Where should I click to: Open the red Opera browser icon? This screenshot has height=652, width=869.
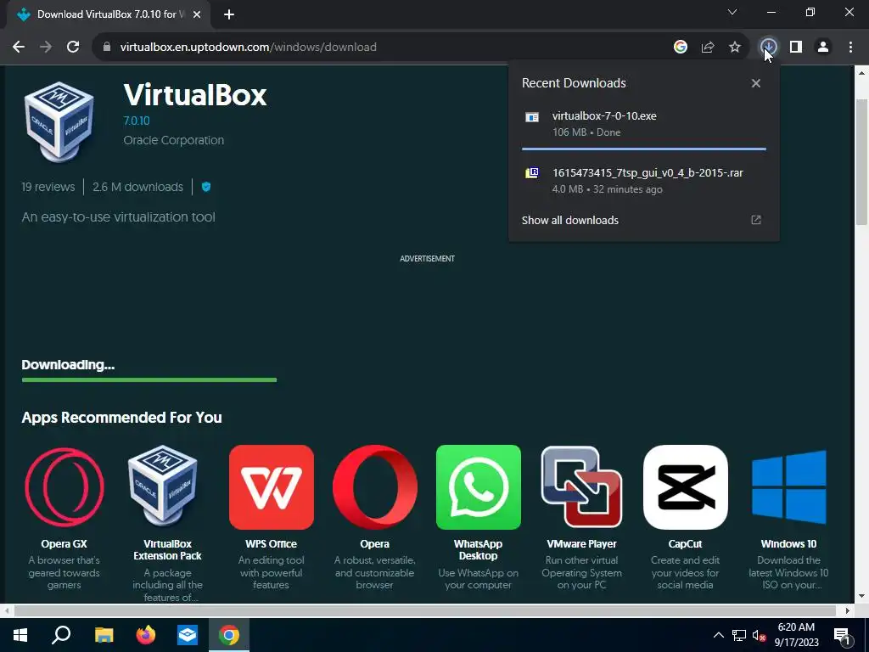click(374, 486)
